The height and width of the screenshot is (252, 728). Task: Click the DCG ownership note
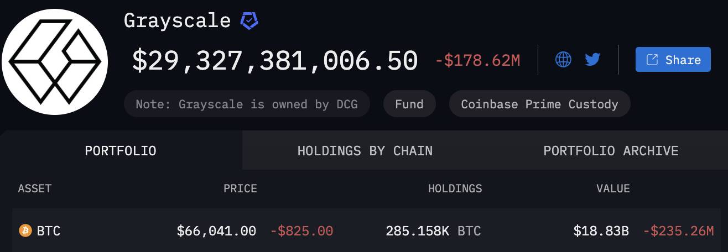tap(247, 104)
